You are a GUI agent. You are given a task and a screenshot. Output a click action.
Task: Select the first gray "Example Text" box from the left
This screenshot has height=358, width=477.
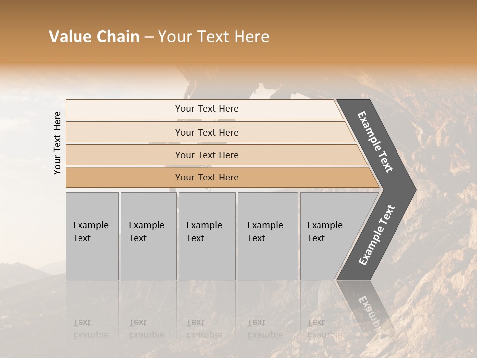[x=92, y=236]
